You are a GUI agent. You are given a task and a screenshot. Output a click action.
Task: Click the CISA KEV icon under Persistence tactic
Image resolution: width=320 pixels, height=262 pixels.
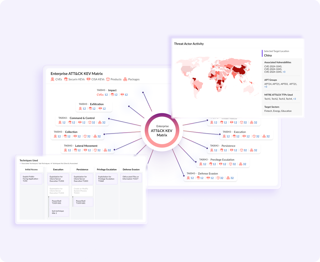pyautogui.click(x=232, y=150)
